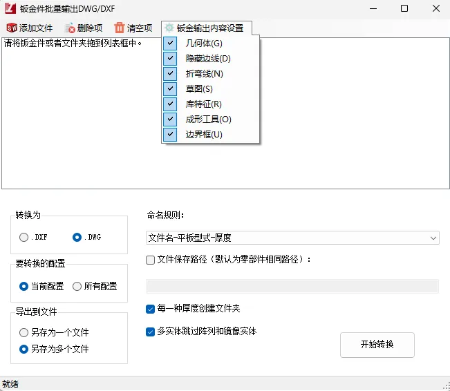Close the 钣金件批量输出 window

pyautogui.click(x=436, y=8)
